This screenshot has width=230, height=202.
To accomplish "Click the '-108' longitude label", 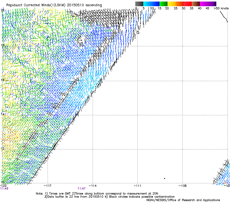I will 183,186.
